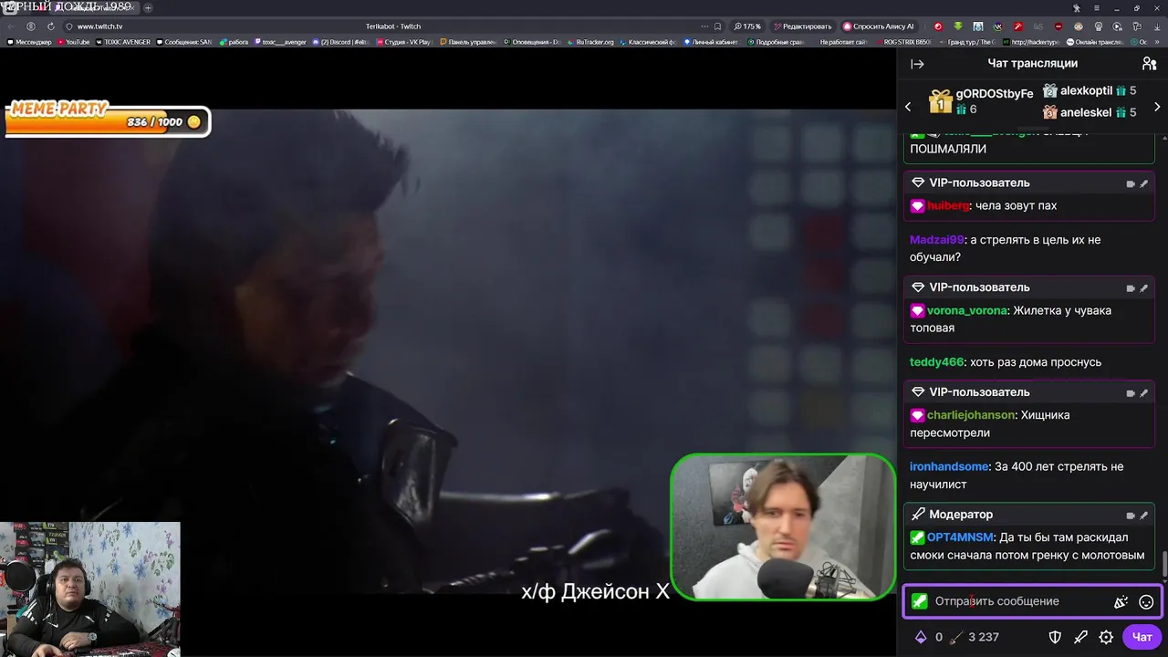
Task: Click pin icon on vorona_vorona's VIP message
Action: [x=1144, y=288]
